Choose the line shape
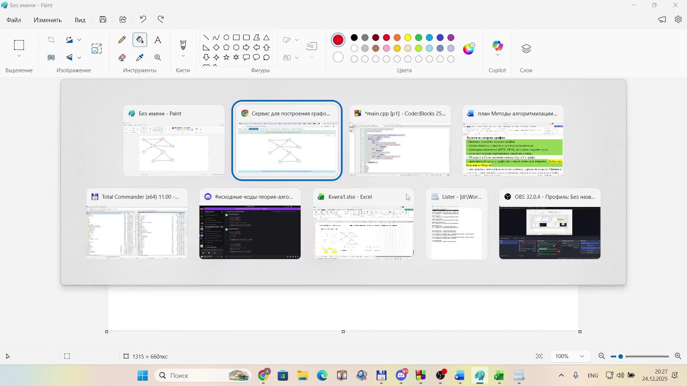687x386 pixels. click(206, 38)
